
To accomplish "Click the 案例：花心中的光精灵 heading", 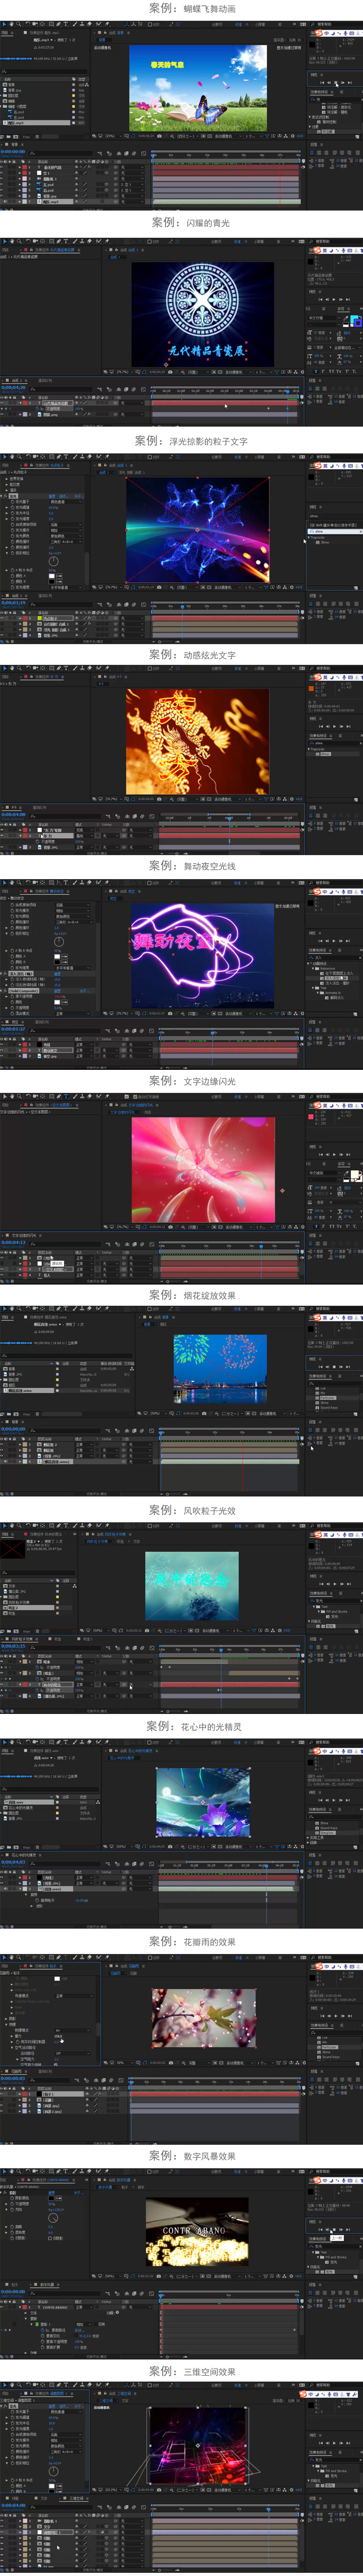I will (193, 1726).
